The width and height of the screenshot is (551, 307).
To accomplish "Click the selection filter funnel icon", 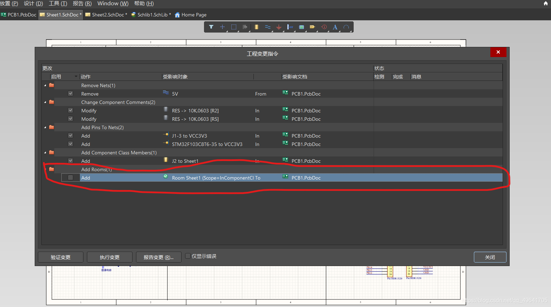I will pos(211,27).
